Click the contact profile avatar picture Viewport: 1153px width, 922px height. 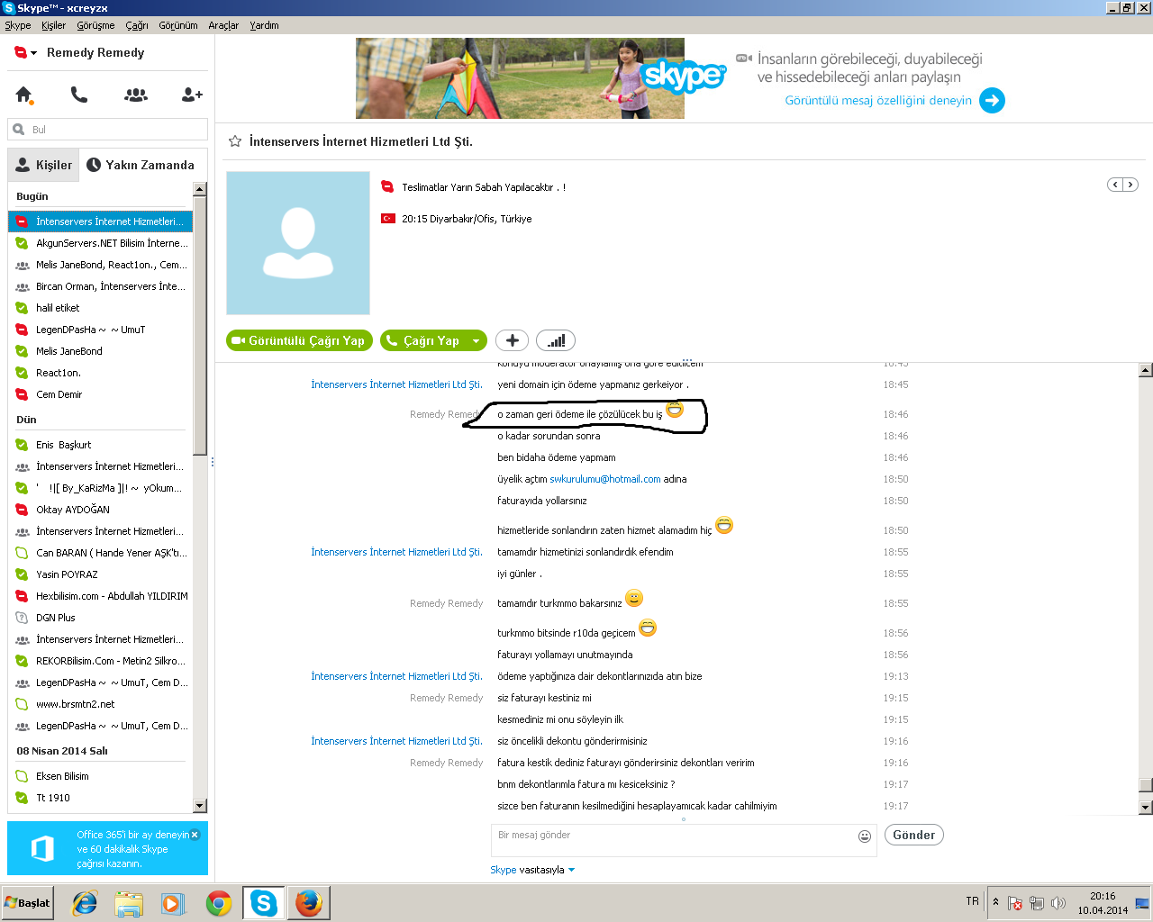point(298,243)
